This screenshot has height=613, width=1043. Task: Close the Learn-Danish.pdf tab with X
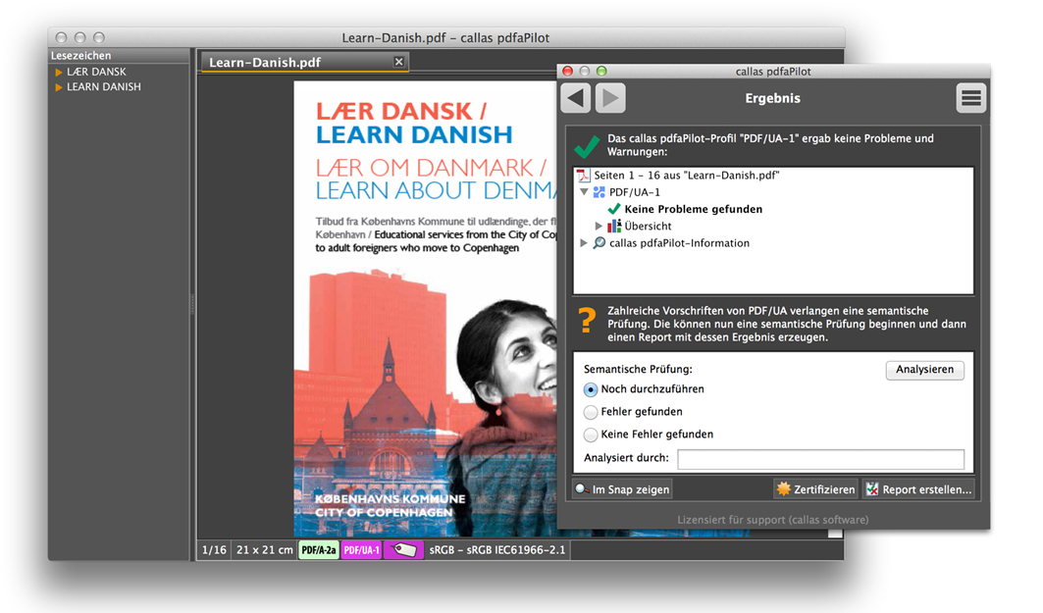point(398,62)
